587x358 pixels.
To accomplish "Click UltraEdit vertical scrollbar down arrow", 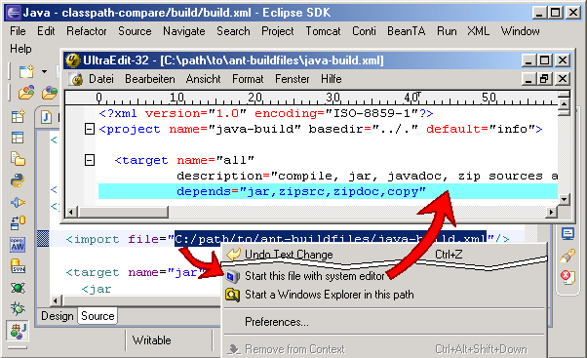I will (564, 199).
